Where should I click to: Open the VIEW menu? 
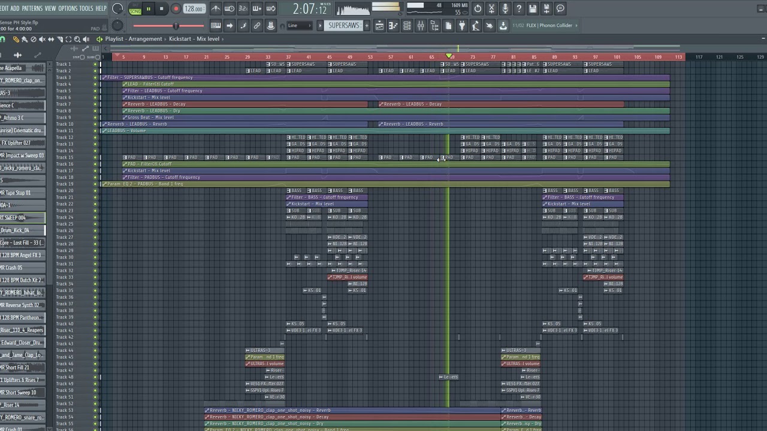click(50, 8)
